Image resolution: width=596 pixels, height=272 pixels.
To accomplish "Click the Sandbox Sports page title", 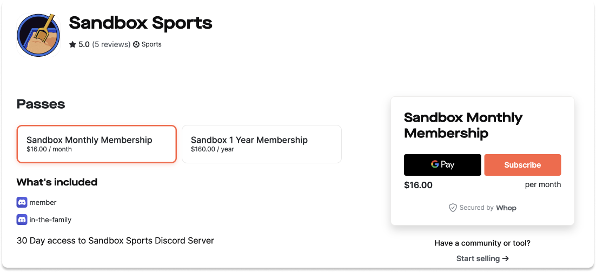I will tap(141, 23).
